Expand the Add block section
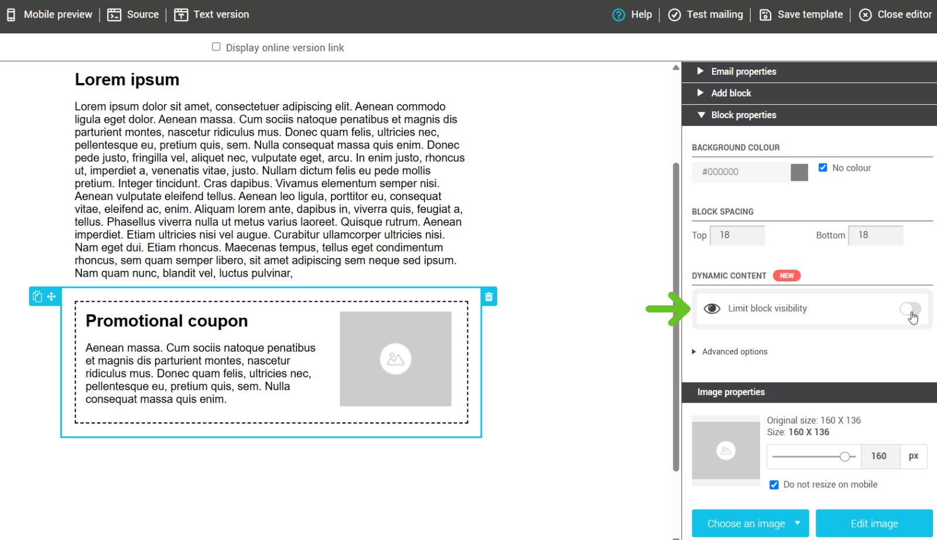The width and height of the screenshot is (937, 540). pyautogui.click(x=731, y=93)
